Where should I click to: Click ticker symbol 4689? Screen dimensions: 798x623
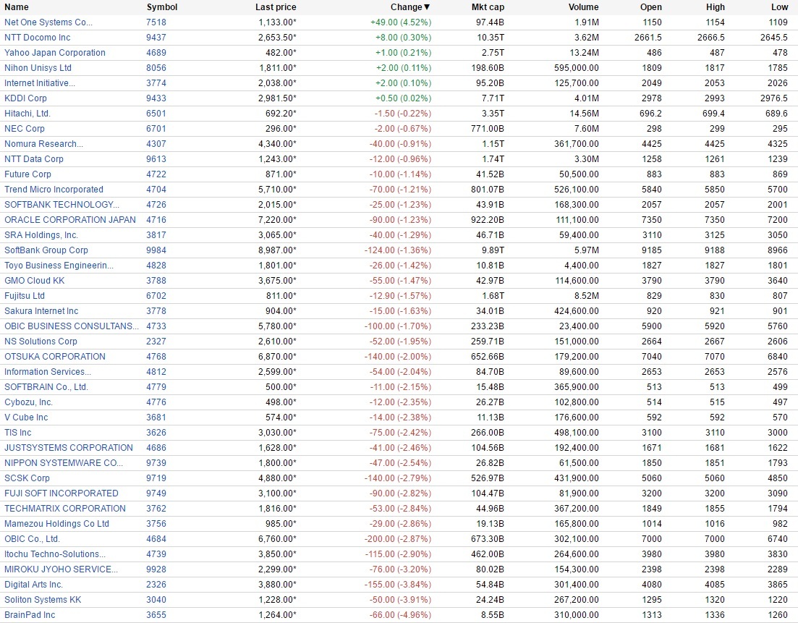coord(156,53)
